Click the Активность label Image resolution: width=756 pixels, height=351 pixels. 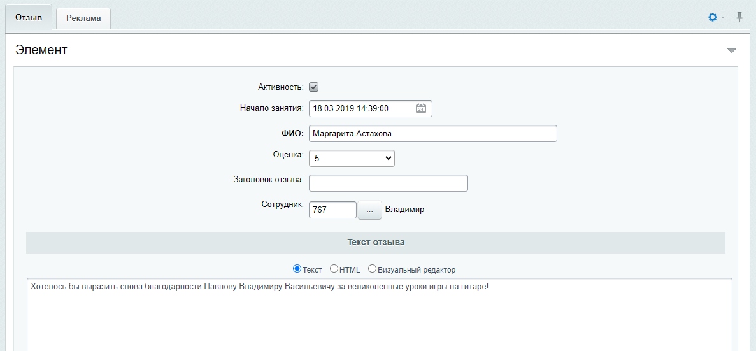[x=281, y=87]
